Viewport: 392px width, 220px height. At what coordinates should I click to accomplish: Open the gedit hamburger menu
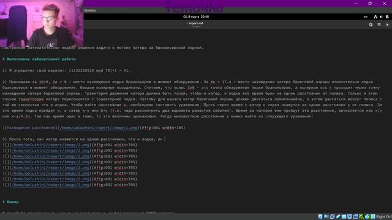tap(379, 24)
